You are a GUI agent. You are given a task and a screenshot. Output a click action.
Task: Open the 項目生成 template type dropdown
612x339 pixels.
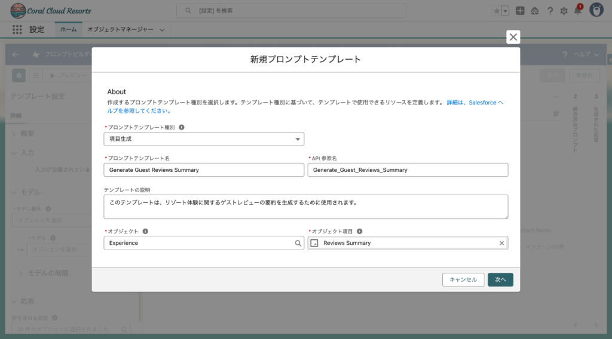(x=204, y=139)
